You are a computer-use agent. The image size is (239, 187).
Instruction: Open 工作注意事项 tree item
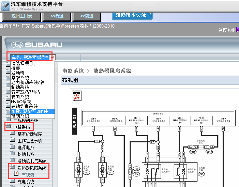[30, 141]
